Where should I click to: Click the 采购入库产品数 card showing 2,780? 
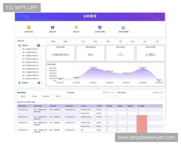pyautogui.click(x=151, y=53)
